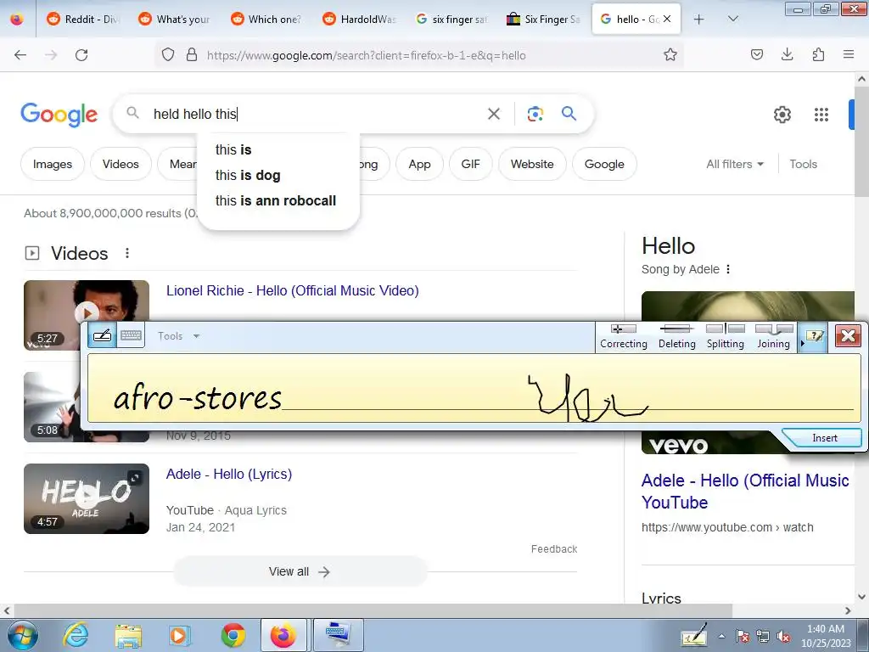The image size is (869, 652).
Task: Open the All filters dropdown
Action: tap(735, 164)
